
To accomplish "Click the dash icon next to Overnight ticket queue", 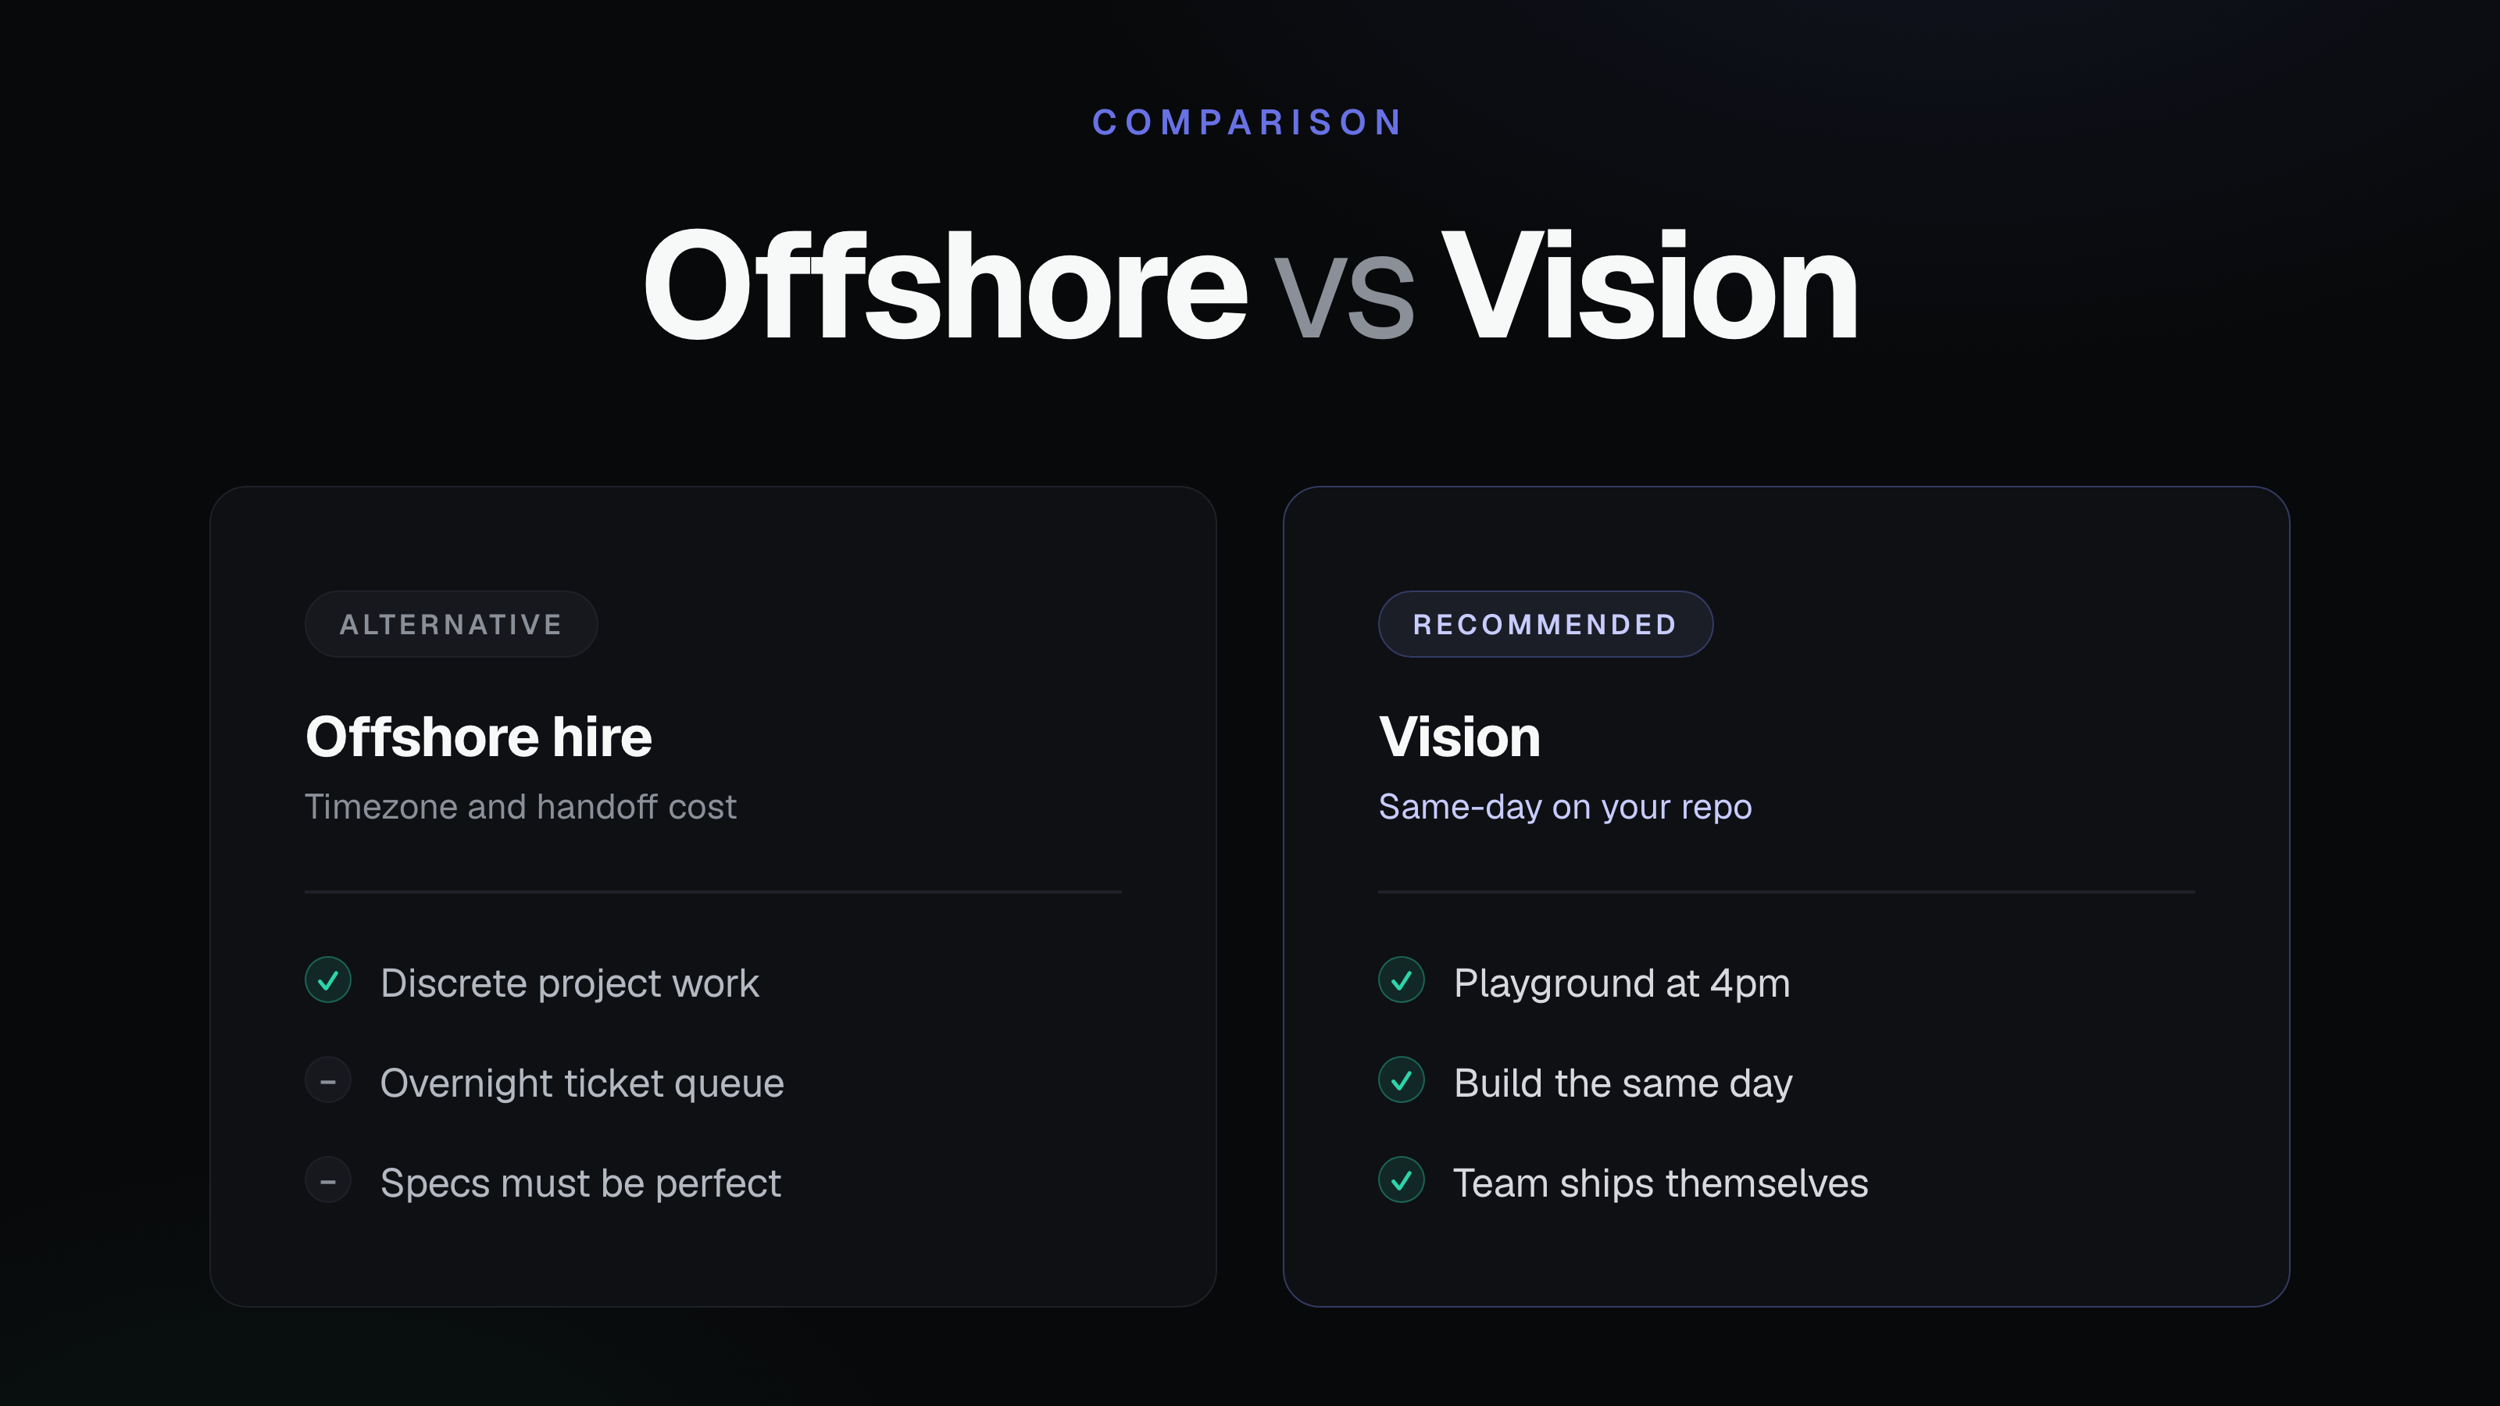I will pos(328,1081).
